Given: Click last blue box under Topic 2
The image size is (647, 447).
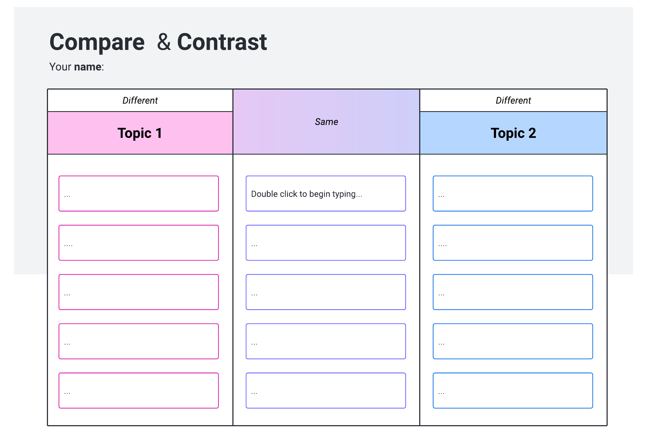Looking at the screenshot, I should [513, 391].
